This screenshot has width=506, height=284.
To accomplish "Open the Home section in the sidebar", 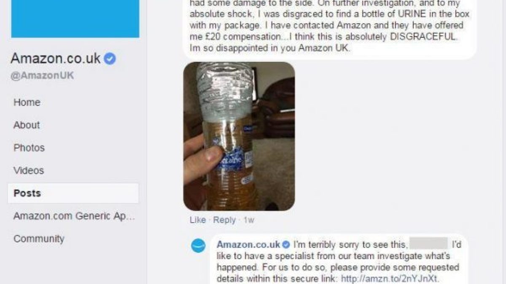I will pyautogui.click(x=27, y=102).
